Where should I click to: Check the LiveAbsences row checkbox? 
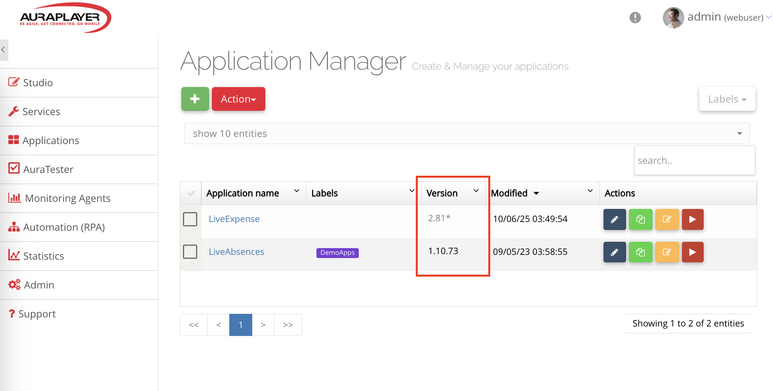[x=190, y=252]
